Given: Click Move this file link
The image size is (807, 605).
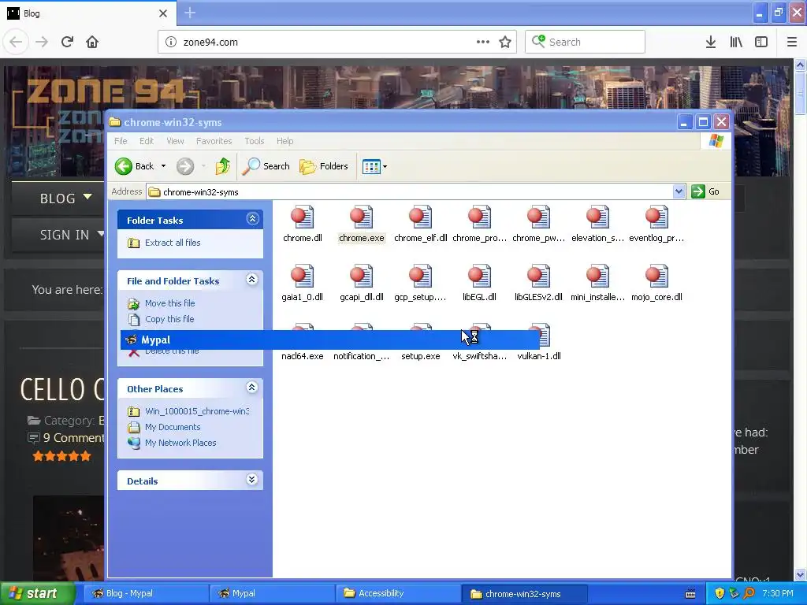Looking at the screenshot, I should pos(170,303).
